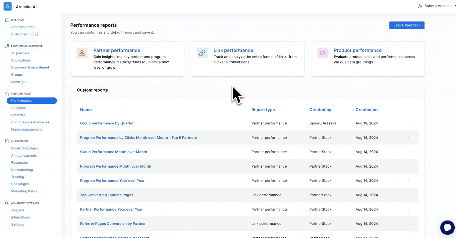Viewport: 456px width, 238px height.
Task: Open the Link performance report title link
Action: (x=233, y=50)
